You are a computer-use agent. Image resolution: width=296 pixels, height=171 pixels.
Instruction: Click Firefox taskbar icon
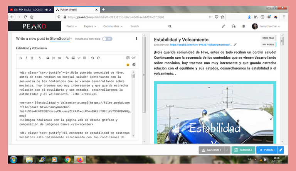coord(80,160)
